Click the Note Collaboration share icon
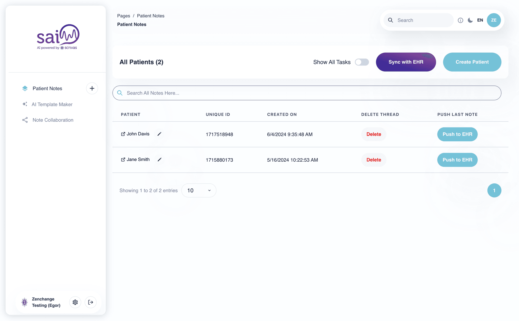 25,120
